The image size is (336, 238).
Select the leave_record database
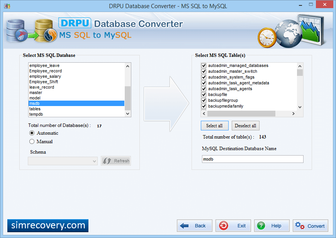pyautogui.click(x=76, y=87)
